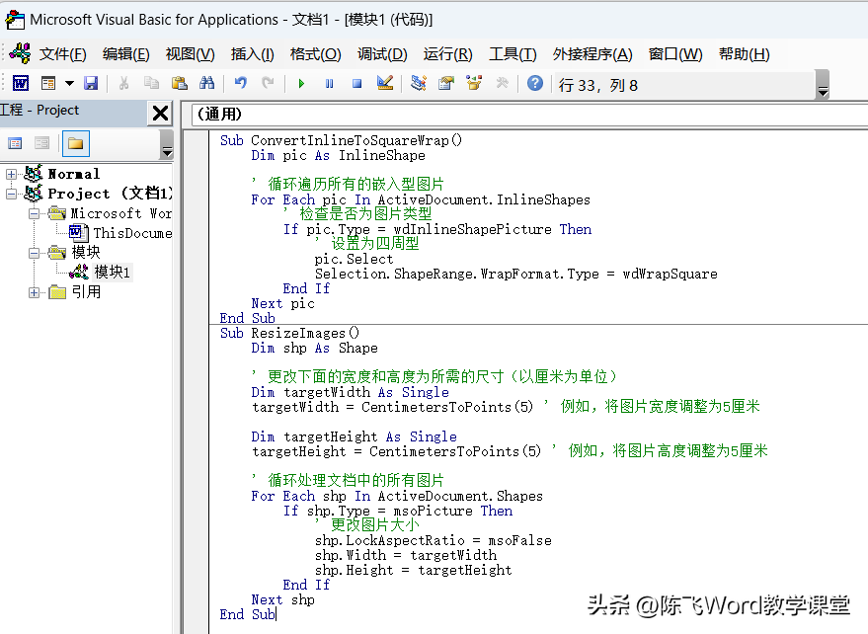Click the Undo arrow icon

pyautogui.click(x=240, y=84)
